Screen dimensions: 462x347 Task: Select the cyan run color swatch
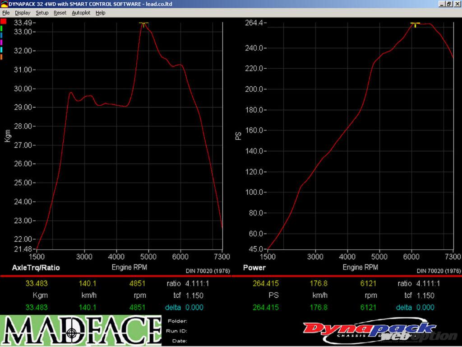pos(2,49)
